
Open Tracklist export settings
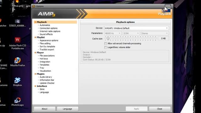point(47,50)
